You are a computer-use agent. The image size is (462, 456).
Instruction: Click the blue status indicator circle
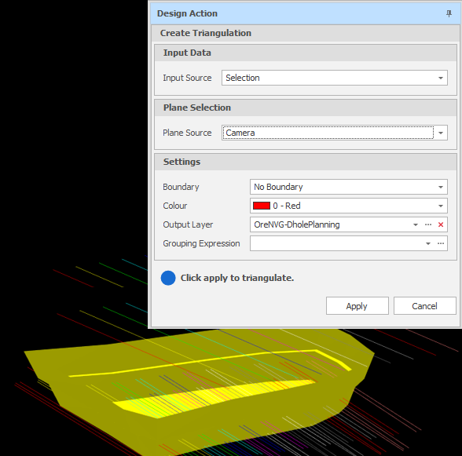(168, 278)
